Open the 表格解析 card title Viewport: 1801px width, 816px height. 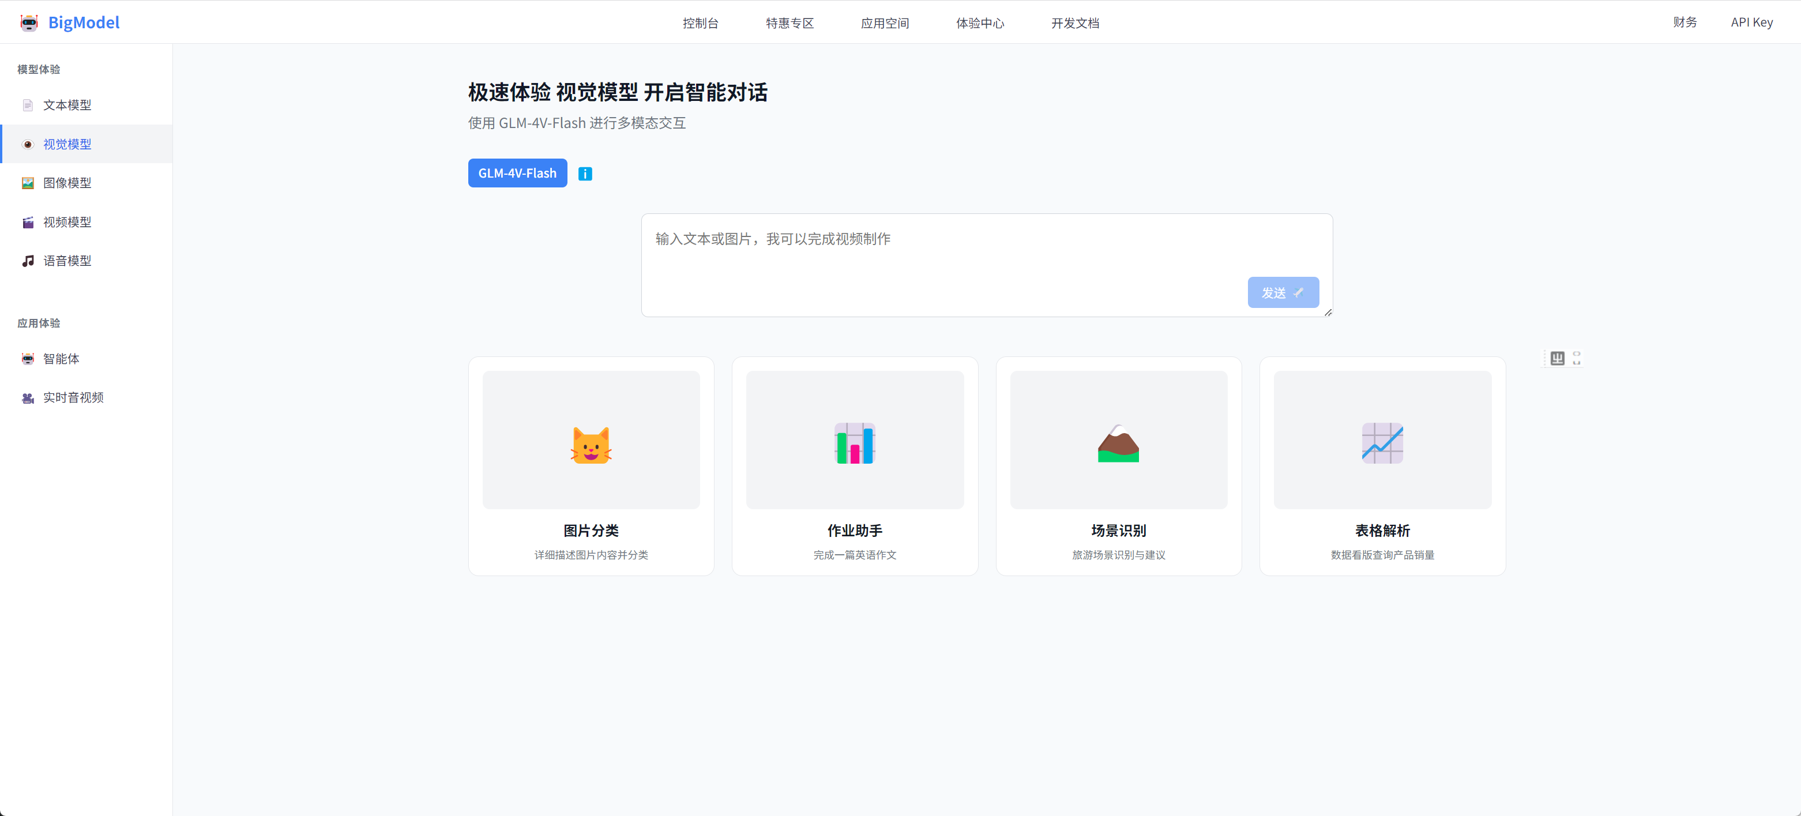[x=1382, y=531]
